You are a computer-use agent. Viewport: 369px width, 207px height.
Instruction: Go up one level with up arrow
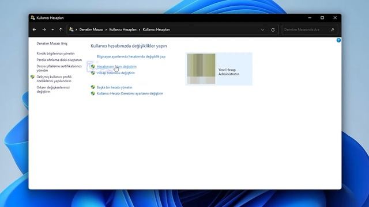[61, 29]
